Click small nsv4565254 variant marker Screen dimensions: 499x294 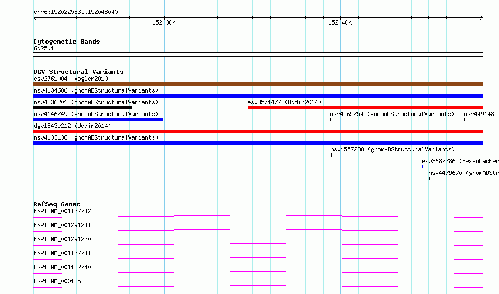point(331,120)
